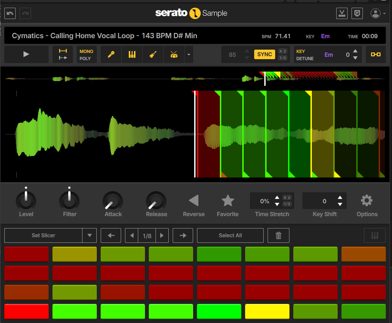Click the Em key in KEY DETUNE
The height and width of the screenshot is (323, 392).
tap(329, 54)
